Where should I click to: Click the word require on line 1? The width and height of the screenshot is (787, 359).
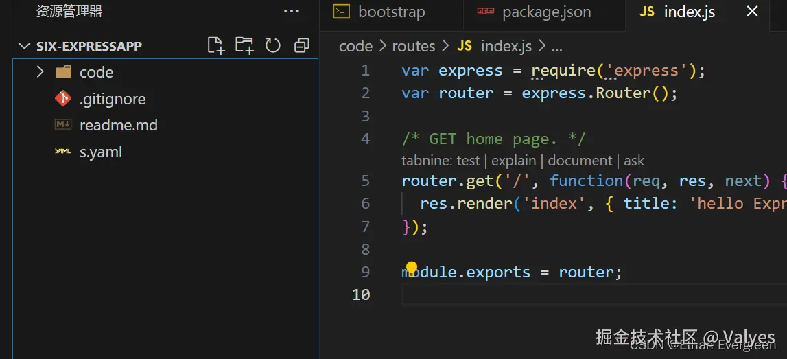pyautogui.click(x=563, y=71)
